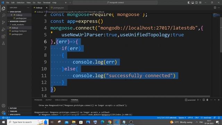This screenshot has height=125, width=222.
Task: Open the Manage gear settings
Action: [3, 112]
